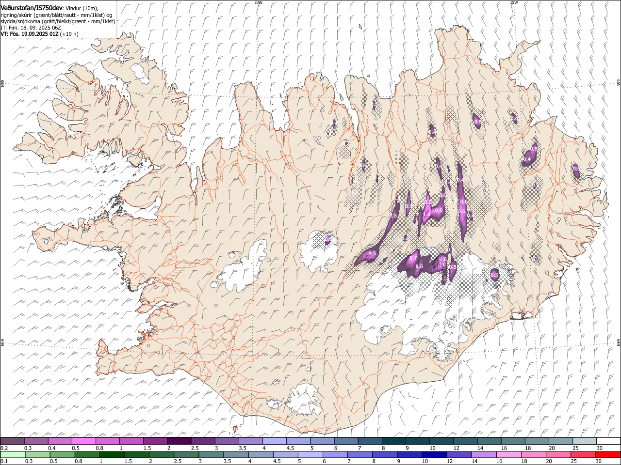Click the '(+19 h)' forecast offset text
The width and height of the screenshot is (621, 465).
[x=69, y=34]
